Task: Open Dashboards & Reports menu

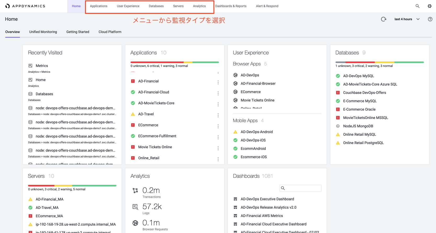Action: coord(231,6)
